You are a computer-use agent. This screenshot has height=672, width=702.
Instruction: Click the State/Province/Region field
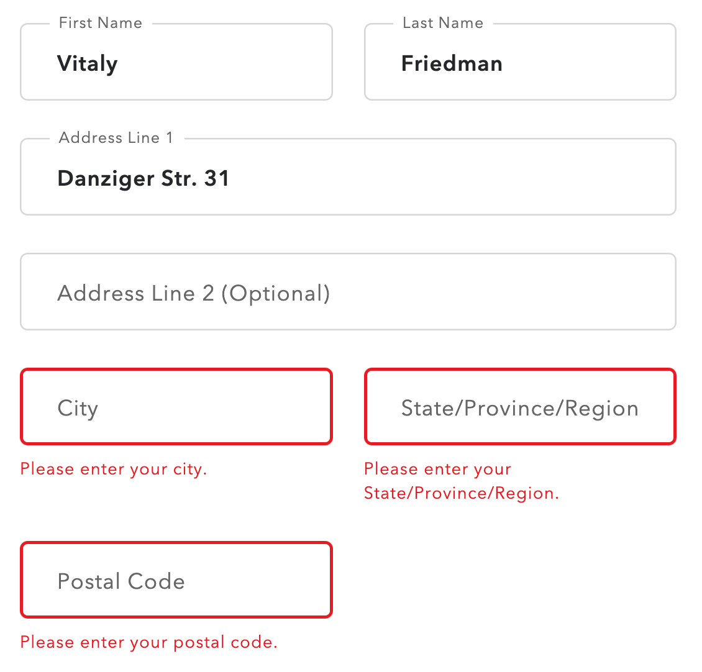click(520, 407)
